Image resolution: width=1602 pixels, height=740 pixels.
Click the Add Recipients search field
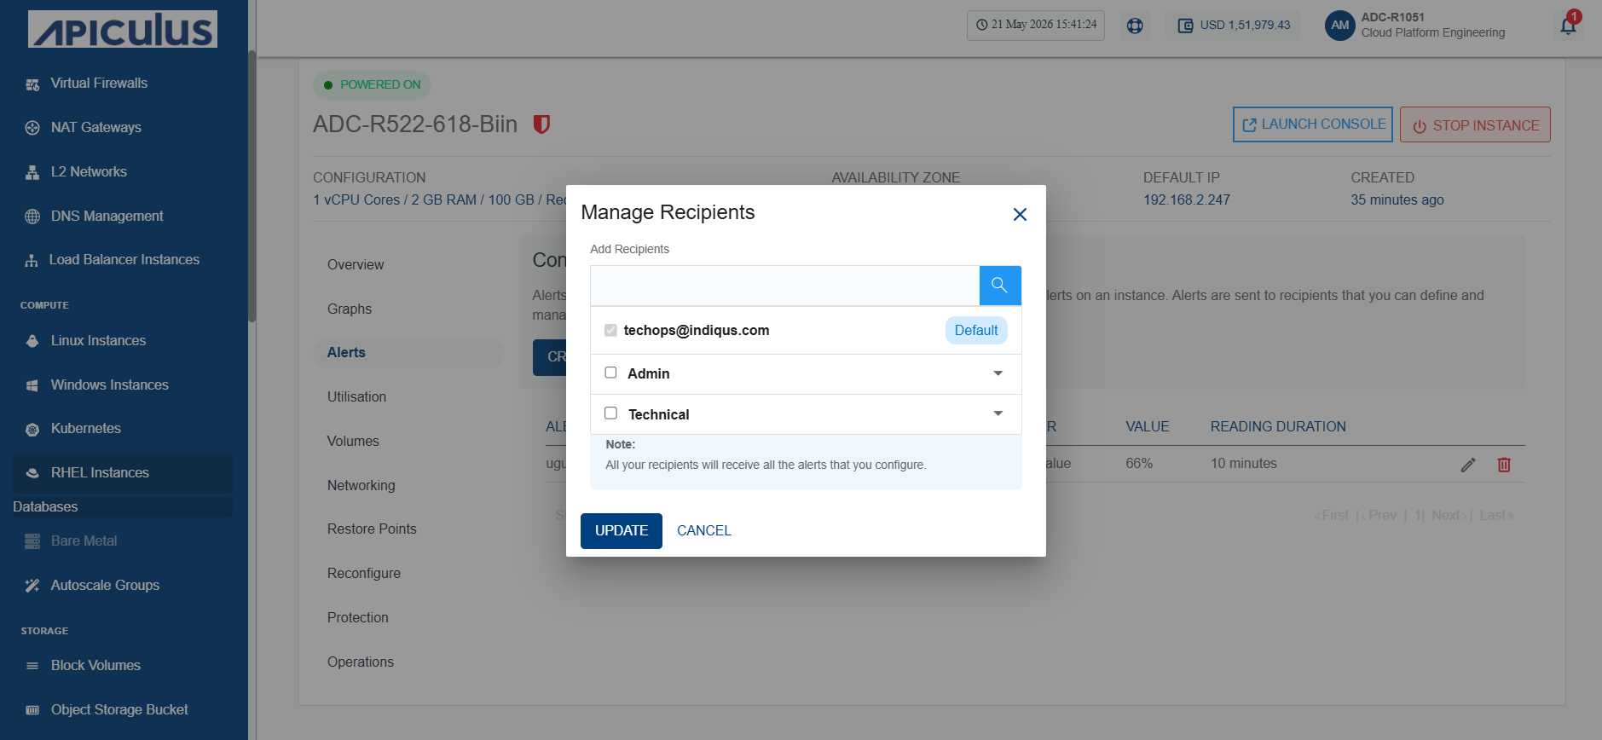784,286
